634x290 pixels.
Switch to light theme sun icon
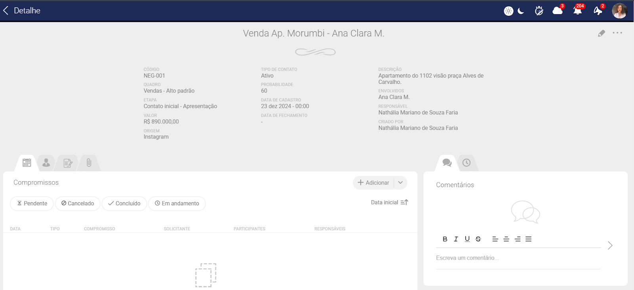pos(508,11)
